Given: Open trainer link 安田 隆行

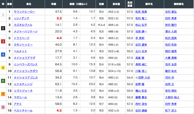Looking at the screenshot, I should (171, 25).
